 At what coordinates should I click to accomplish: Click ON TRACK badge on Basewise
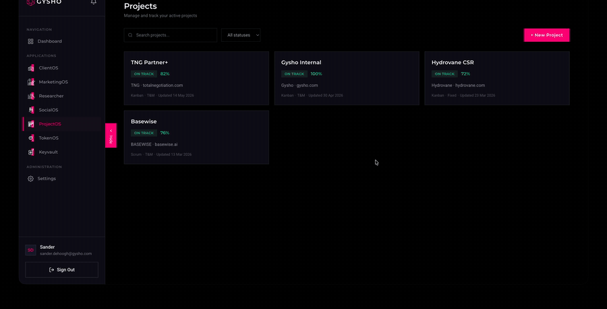(144, 133)
